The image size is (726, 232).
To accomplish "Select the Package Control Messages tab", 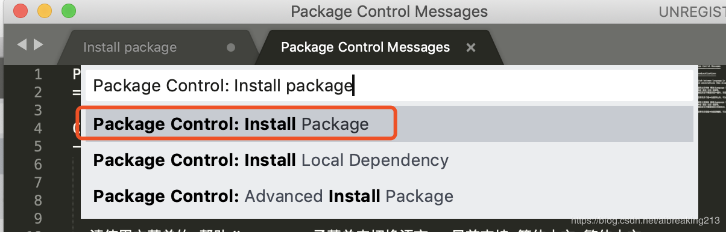I will [x=365, y=47].
